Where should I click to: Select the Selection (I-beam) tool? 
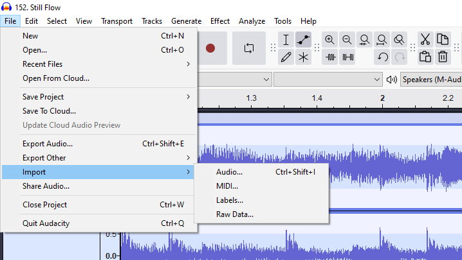286,40
